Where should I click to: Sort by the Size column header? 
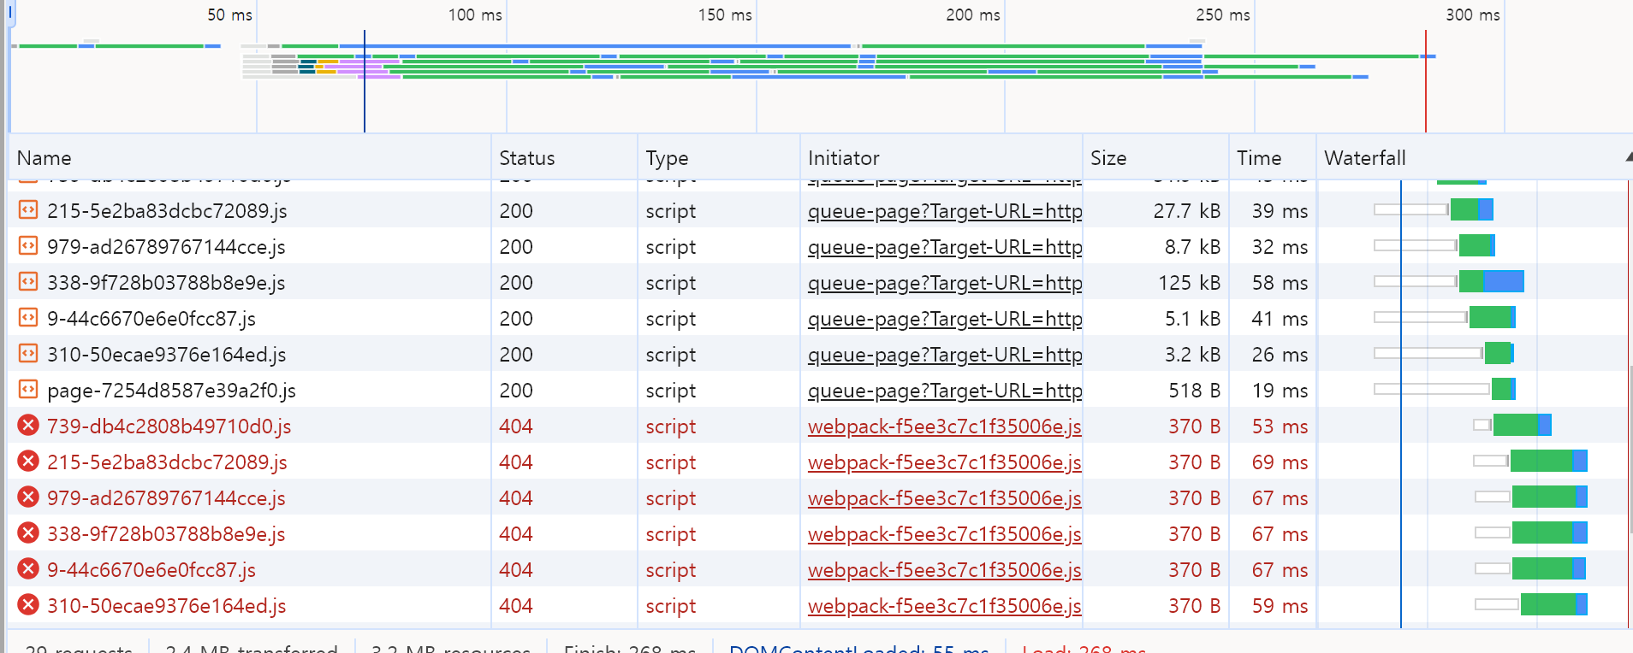point(1107,158)
